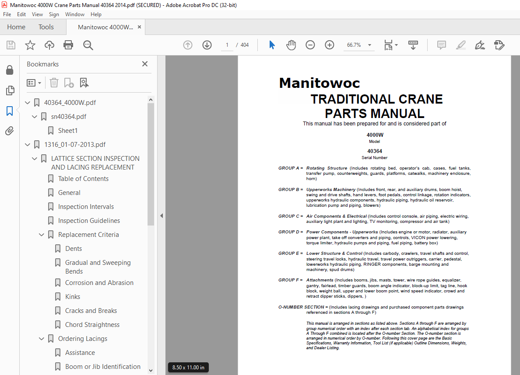The height and width of the screenshot is (375, 520).
Task: Select the Manitowoc 4000W document tab
Action: coord(105,27)
